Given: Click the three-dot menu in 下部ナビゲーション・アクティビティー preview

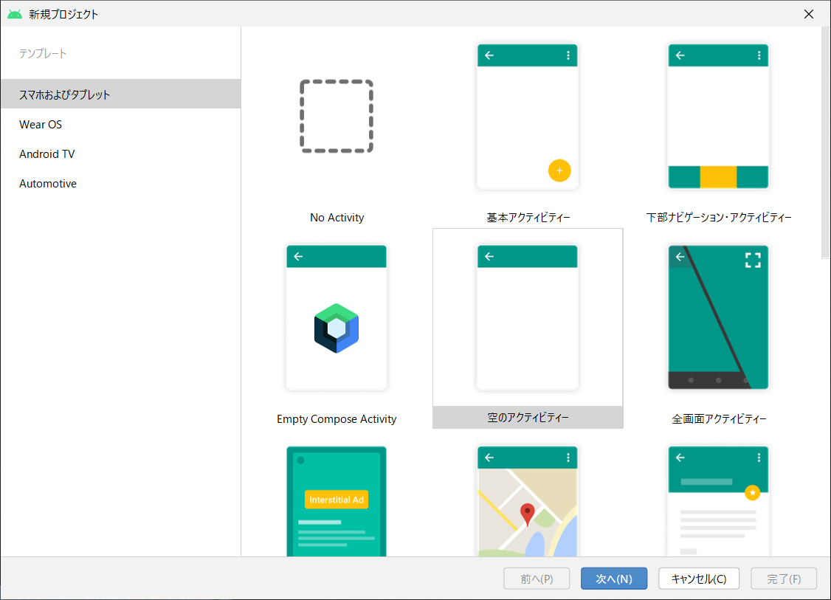Looking at the screenshot, I should pos(759,55).
